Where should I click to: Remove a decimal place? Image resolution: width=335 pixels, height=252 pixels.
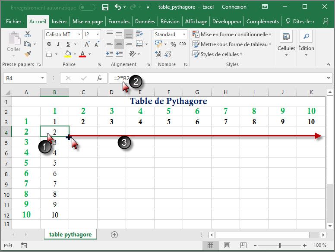point(167,54)
